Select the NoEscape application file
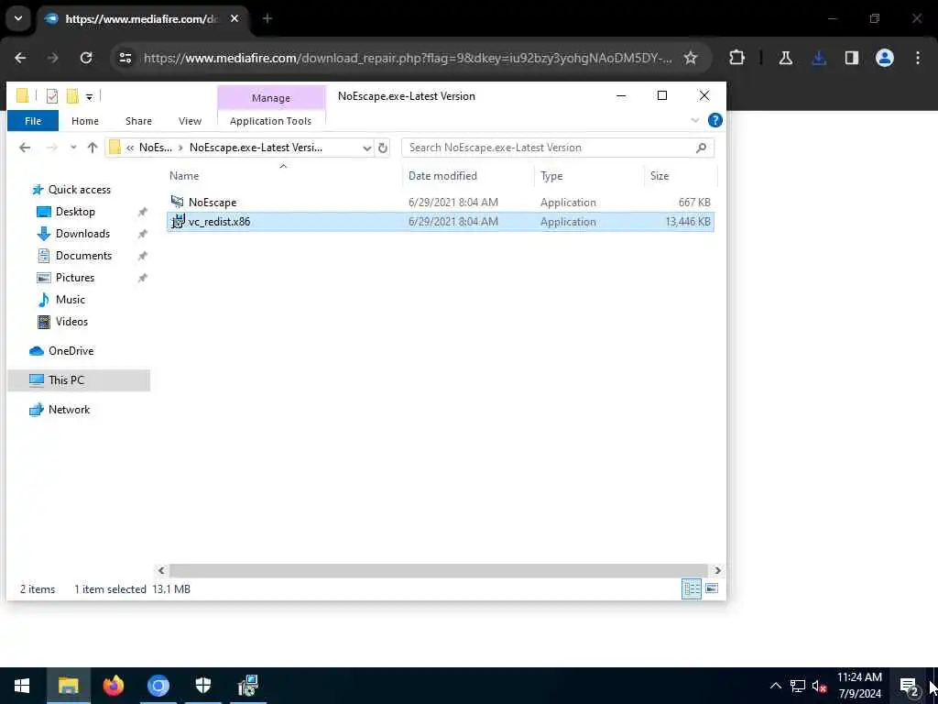 point(441,203)
